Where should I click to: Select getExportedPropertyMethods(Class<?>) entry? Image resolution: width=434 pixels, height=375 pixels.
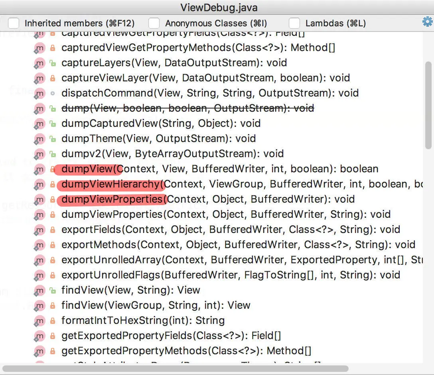186,351
